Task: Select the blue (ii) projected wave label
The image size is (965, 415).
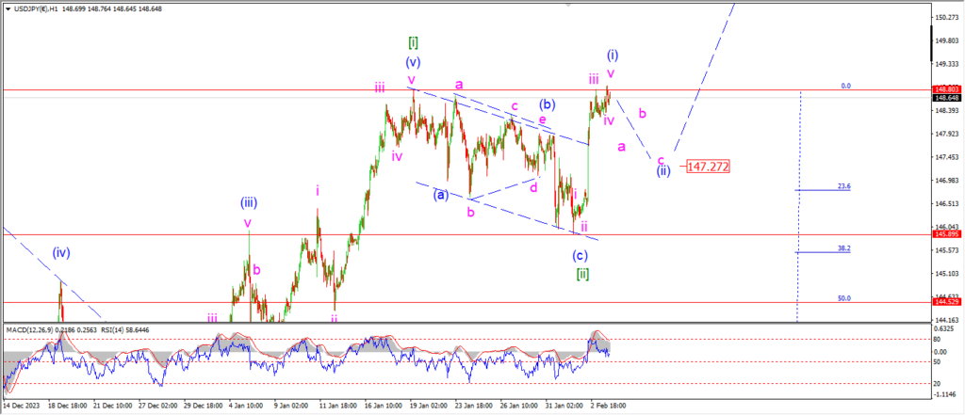Action: coord(663,171)
